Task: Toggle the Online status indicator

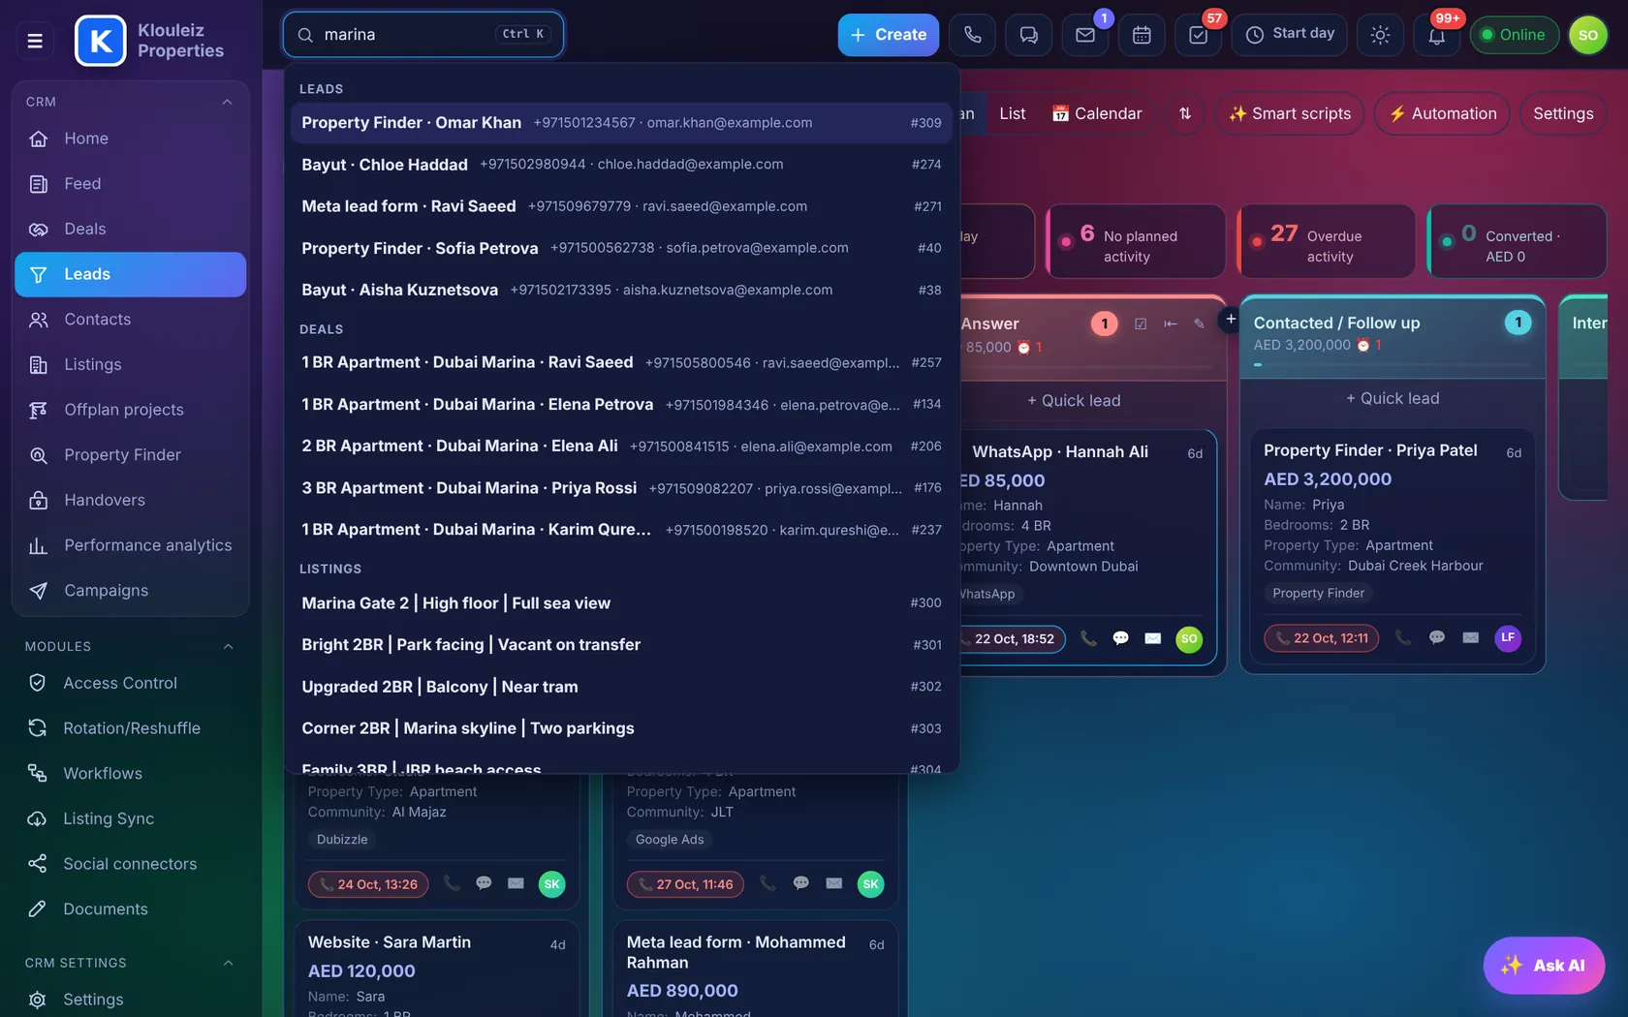Action: 1514,35
